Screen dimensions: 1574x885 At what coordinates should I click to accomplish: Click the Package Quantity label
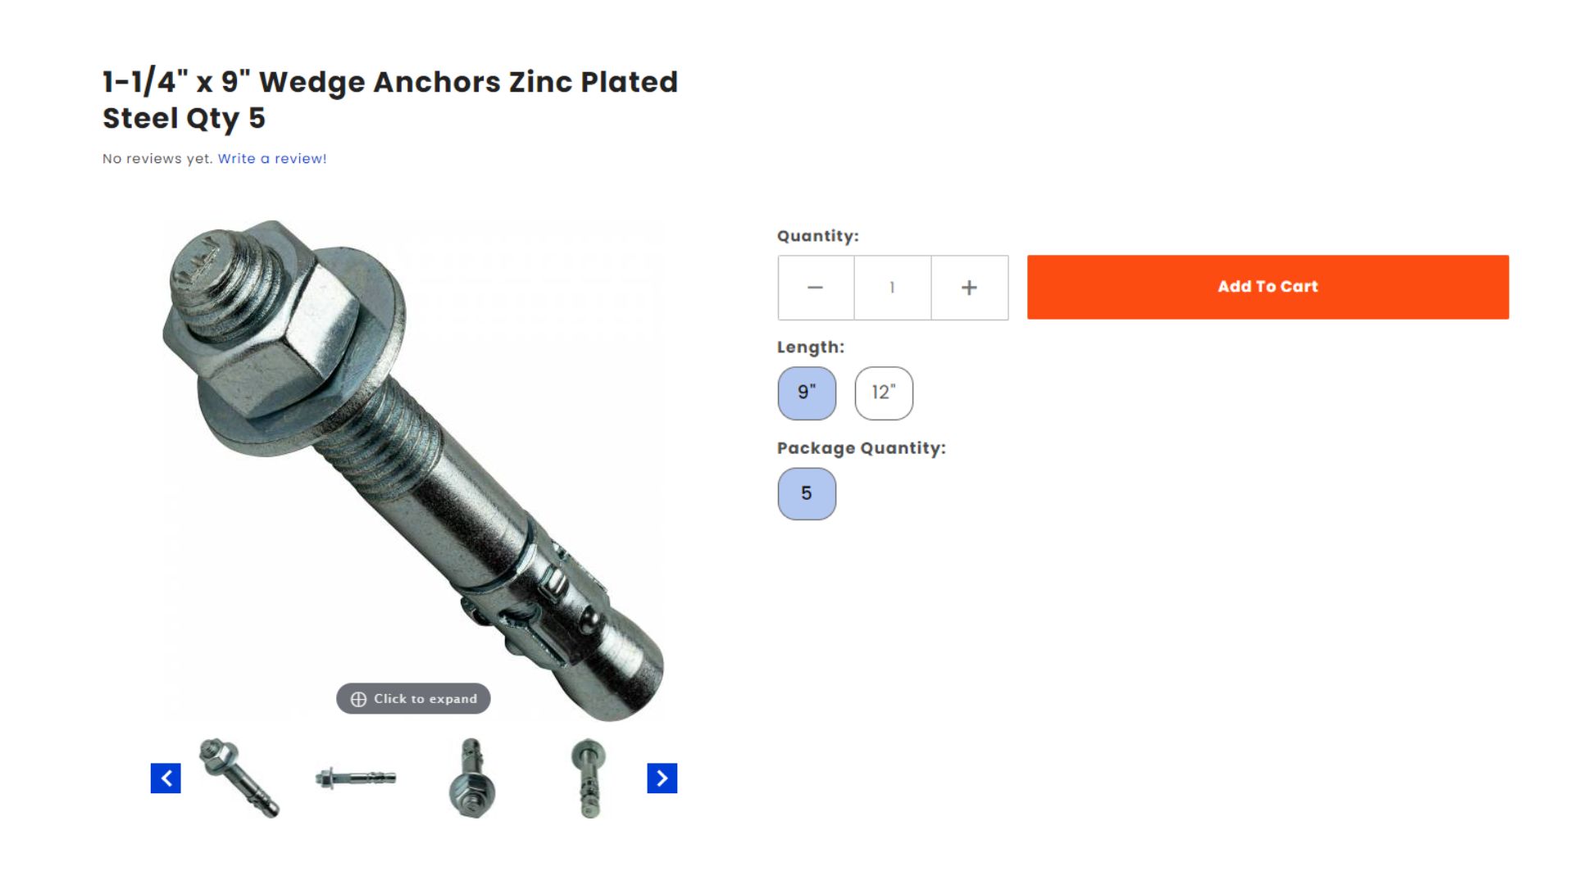click(x=862, y=448)
